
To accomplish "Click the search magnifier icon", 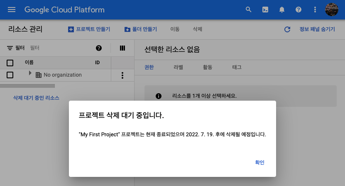I will click(x=248, y=10).
